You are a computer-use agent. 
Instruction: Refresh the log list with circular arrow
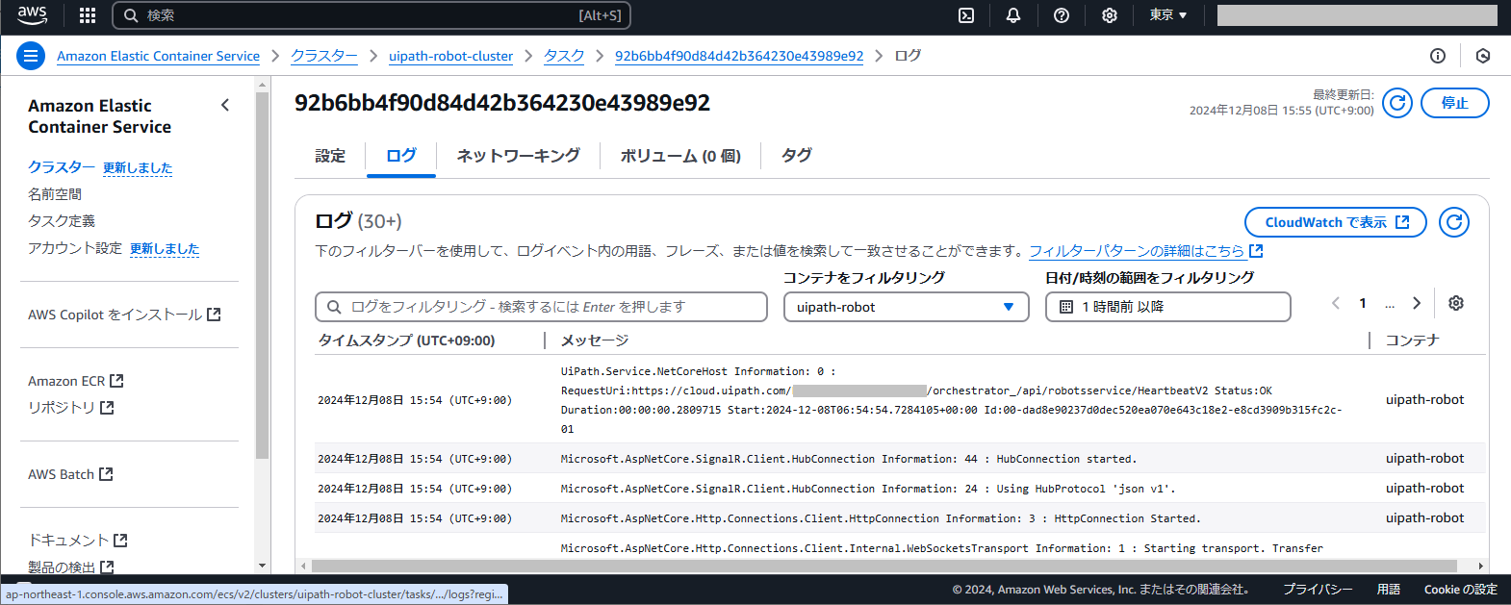[1454, 222]
